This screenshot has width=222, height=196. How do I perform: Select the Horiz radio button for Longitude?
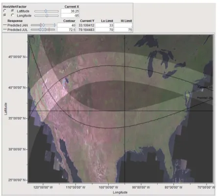pos(5,15)
